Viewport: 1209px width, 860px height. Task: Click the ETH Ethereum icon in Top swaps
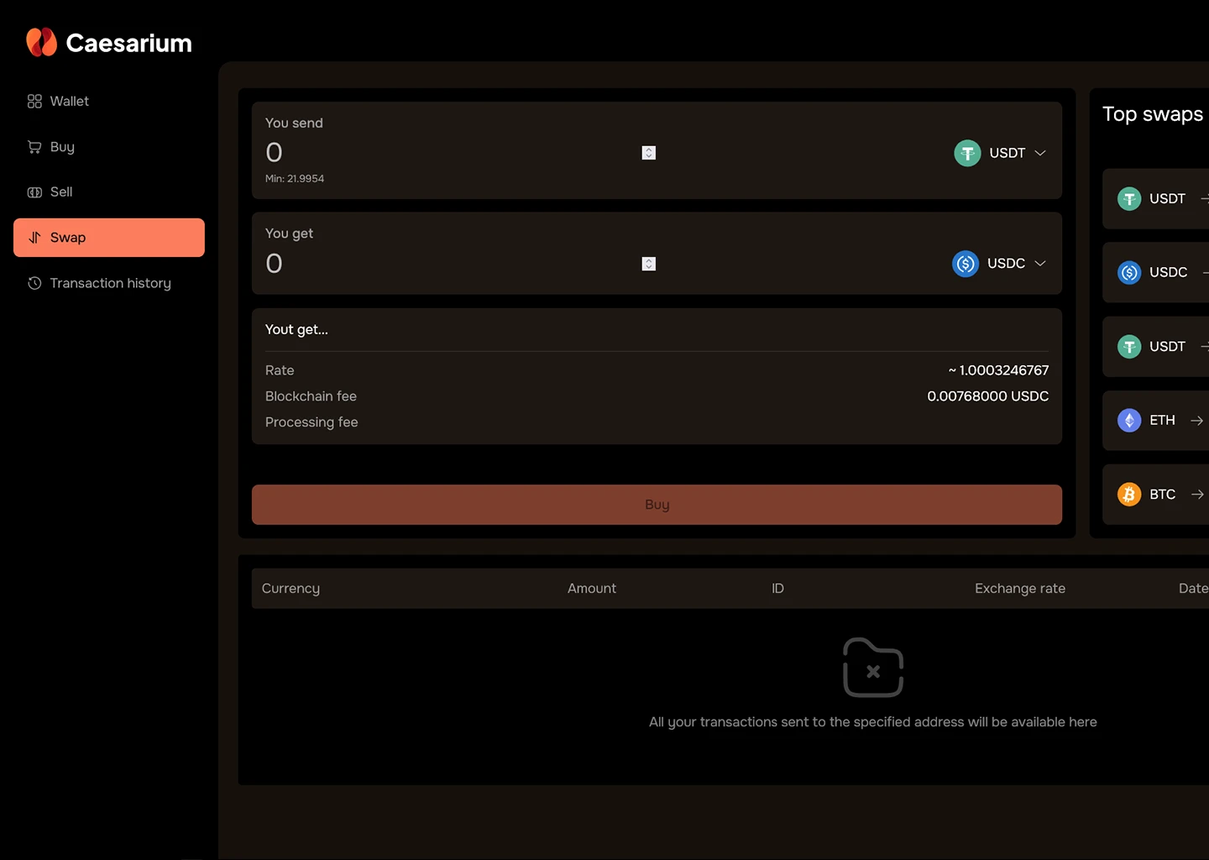pyautogui.click(x=1129, y=421)
